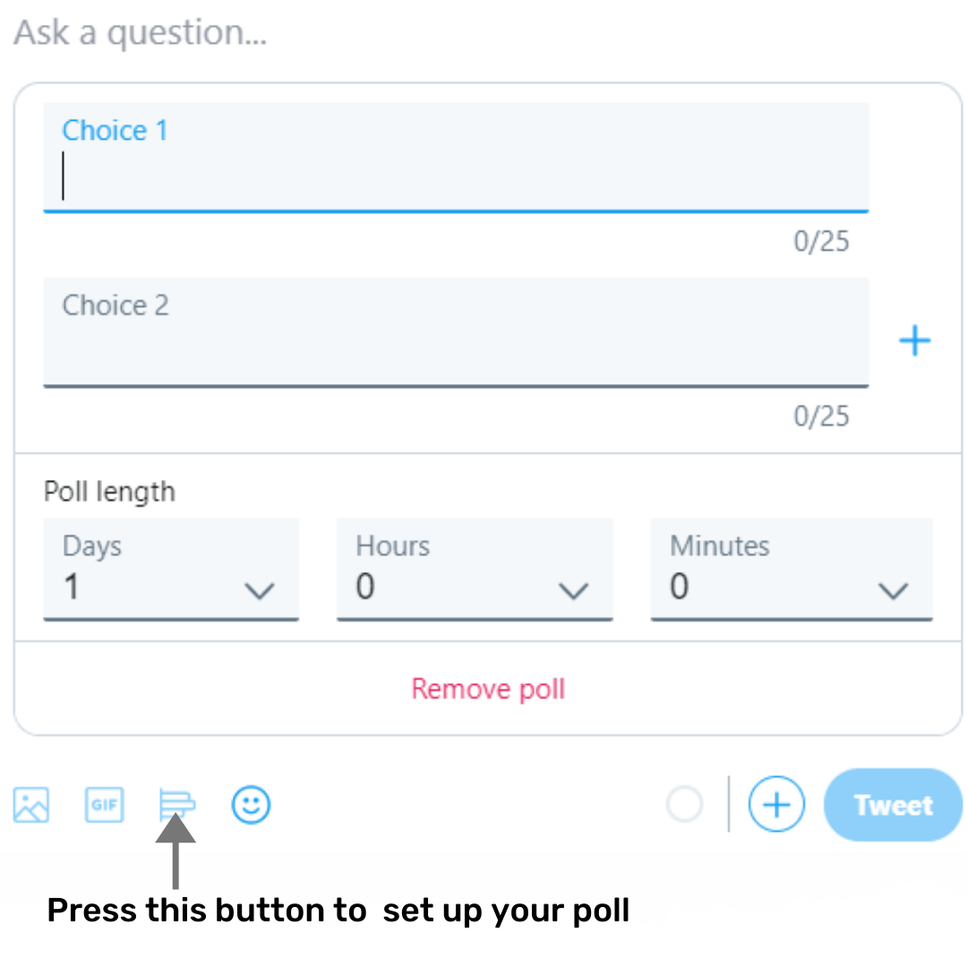Select the Choice 2 input field
Viewport: 967px width, 967px height.
pos(456,331)
